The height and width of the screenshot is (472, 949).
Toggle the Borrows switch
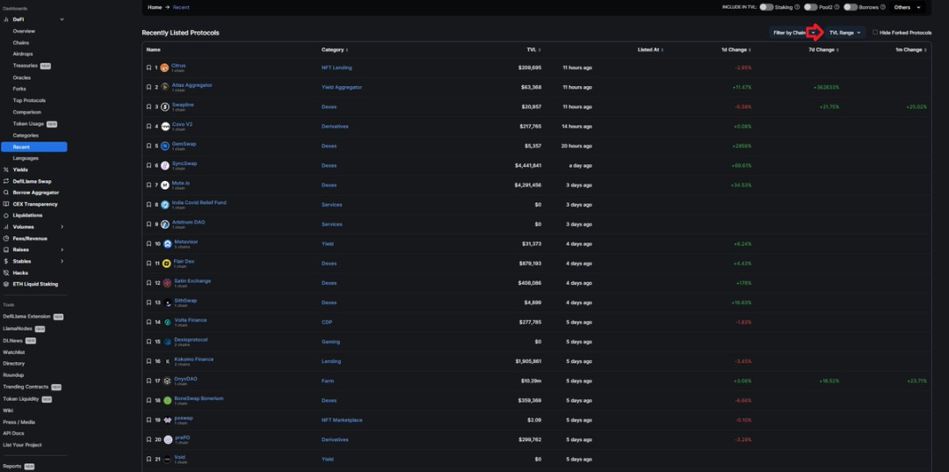(851, 7)
